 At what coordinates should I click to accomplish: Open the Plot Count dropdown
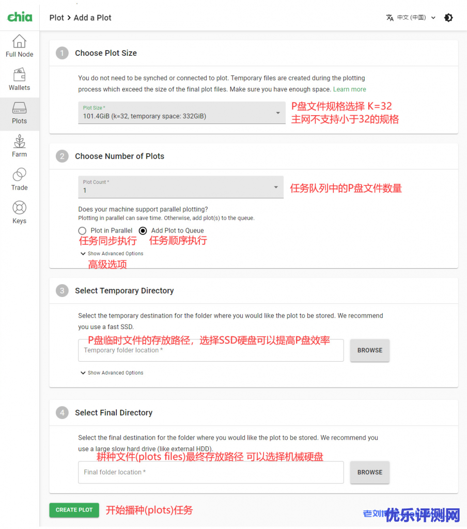181,187
